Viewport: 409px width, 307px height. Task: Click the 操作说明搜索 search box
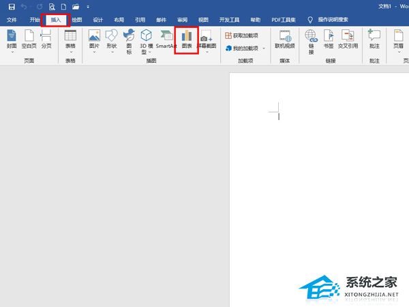[333, 20]
